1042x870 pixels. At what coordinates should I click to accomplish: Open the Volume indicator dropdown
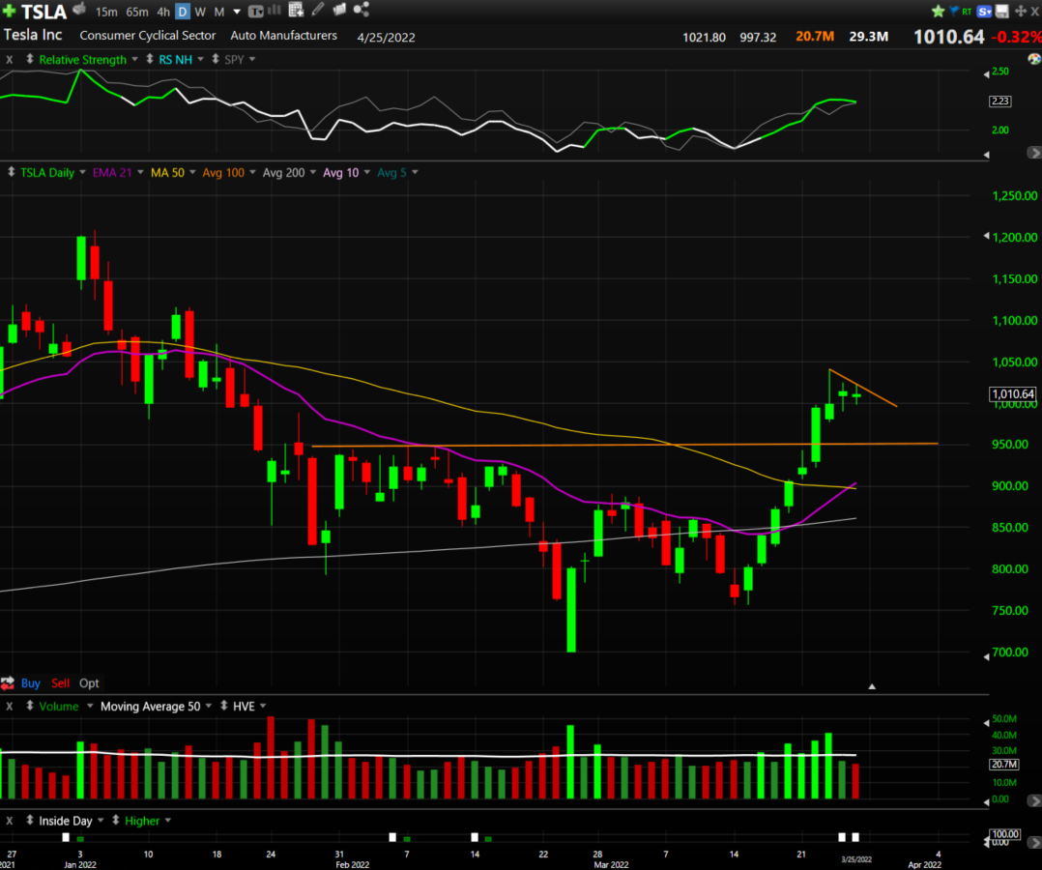pos(90,706)
